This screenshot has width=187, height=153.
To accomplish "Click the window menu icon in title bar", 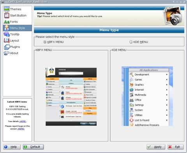I will (3, 2).
